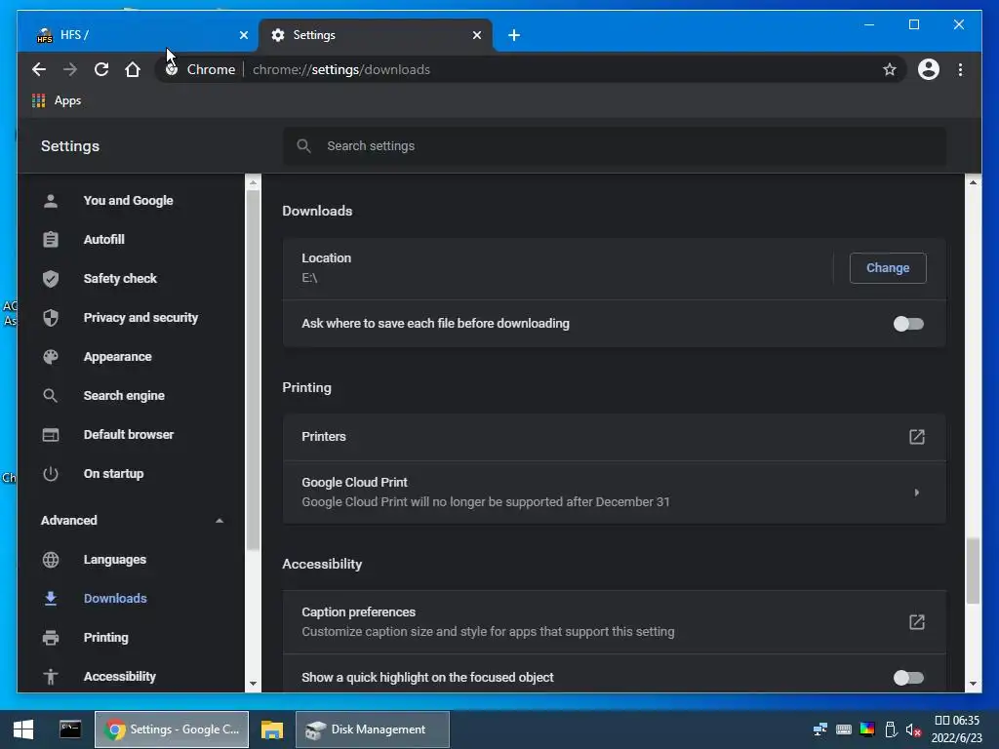Open Default browser section

(x=128, y=434)
